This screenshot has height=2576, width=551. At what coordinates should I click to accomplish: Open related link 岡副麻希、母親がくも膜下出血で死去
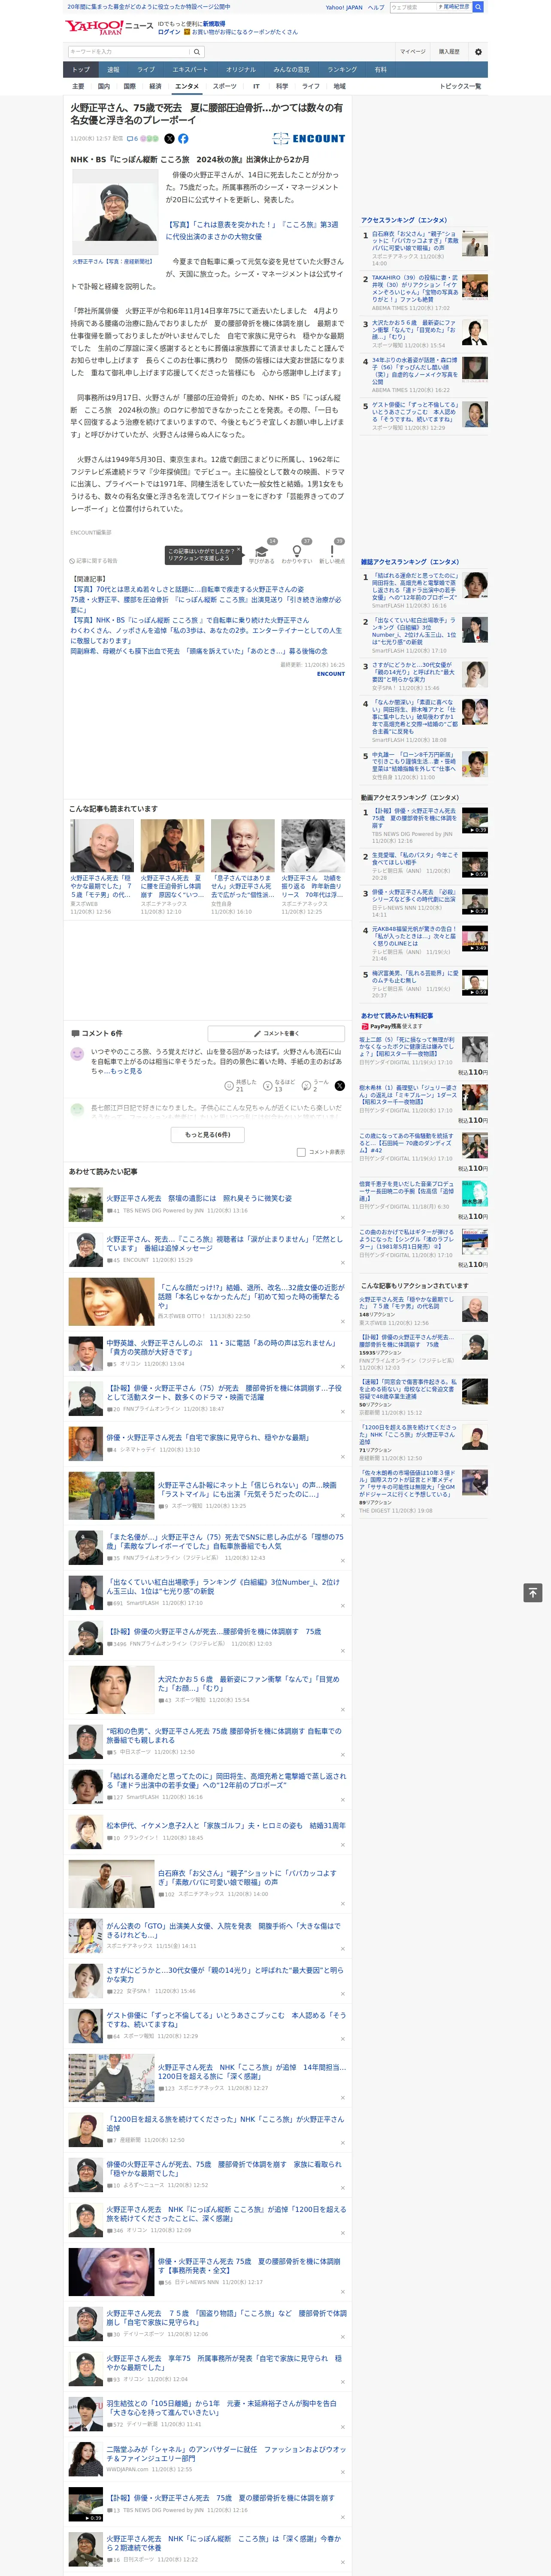tap(199, 651)
